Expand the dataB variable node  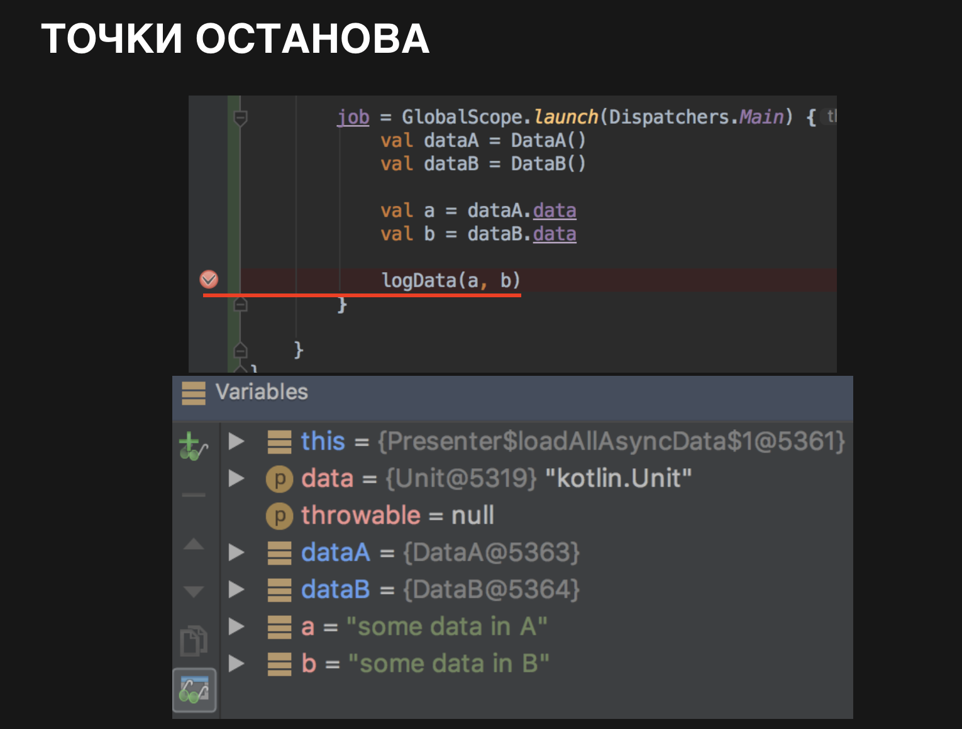(x=236, y=589)
